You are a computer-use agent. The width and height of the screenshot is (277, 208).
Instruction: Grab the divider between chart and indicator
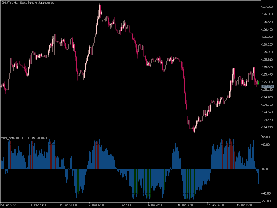[131, 135]
